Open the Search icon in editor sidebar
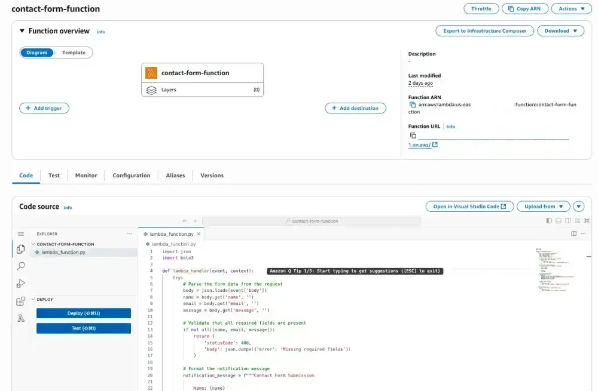The height and width of the screenshot is (391, 598). click(x=21, y=266)
